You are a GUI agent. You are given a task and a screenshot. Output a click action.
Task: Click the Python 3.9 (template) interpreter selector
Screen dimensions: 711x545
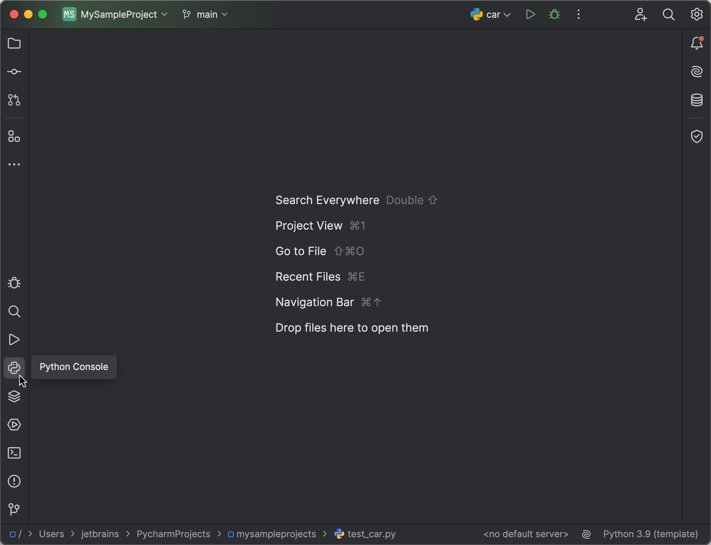pos(650,534)
